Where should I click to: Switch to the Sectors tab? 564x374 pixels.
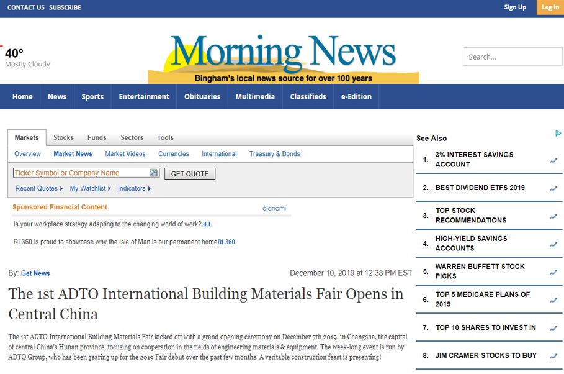132,138
